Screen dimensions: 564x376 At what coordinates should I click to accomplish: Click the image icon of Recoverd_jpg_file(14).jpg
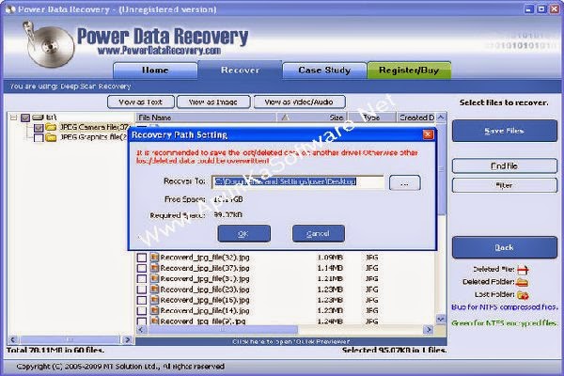pyautogui.click(x=155, y=310)
